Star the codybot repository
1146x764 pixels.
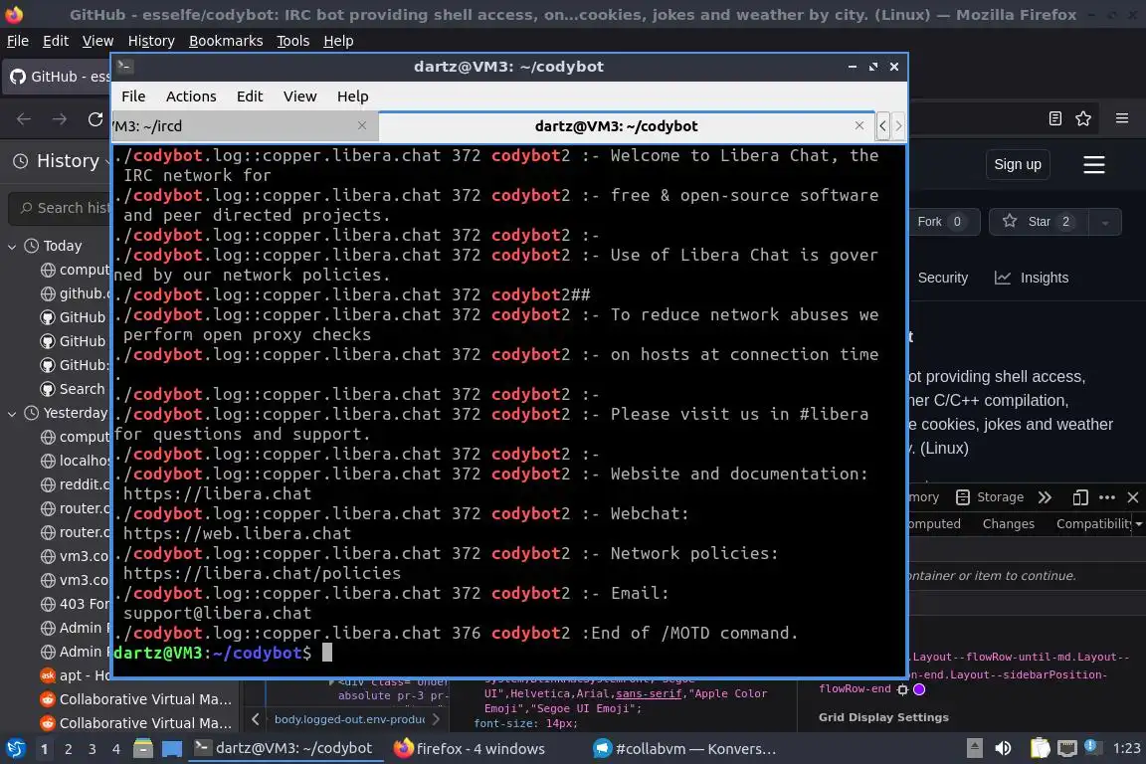pos(1038,222)
